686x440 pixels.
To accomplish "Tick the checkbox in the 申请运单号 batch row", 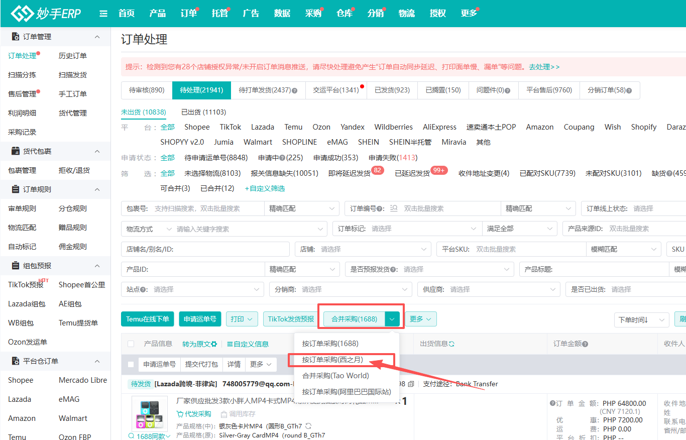I will pos(131,364).
